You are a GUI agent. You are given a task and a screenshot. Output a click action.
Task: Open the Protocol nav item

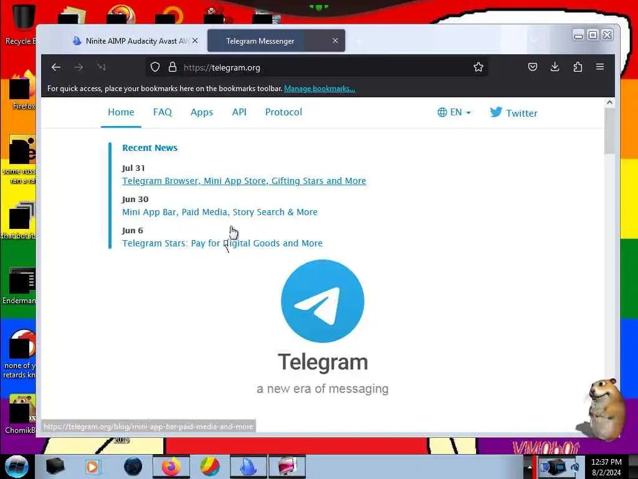click(x=283, y=112)
